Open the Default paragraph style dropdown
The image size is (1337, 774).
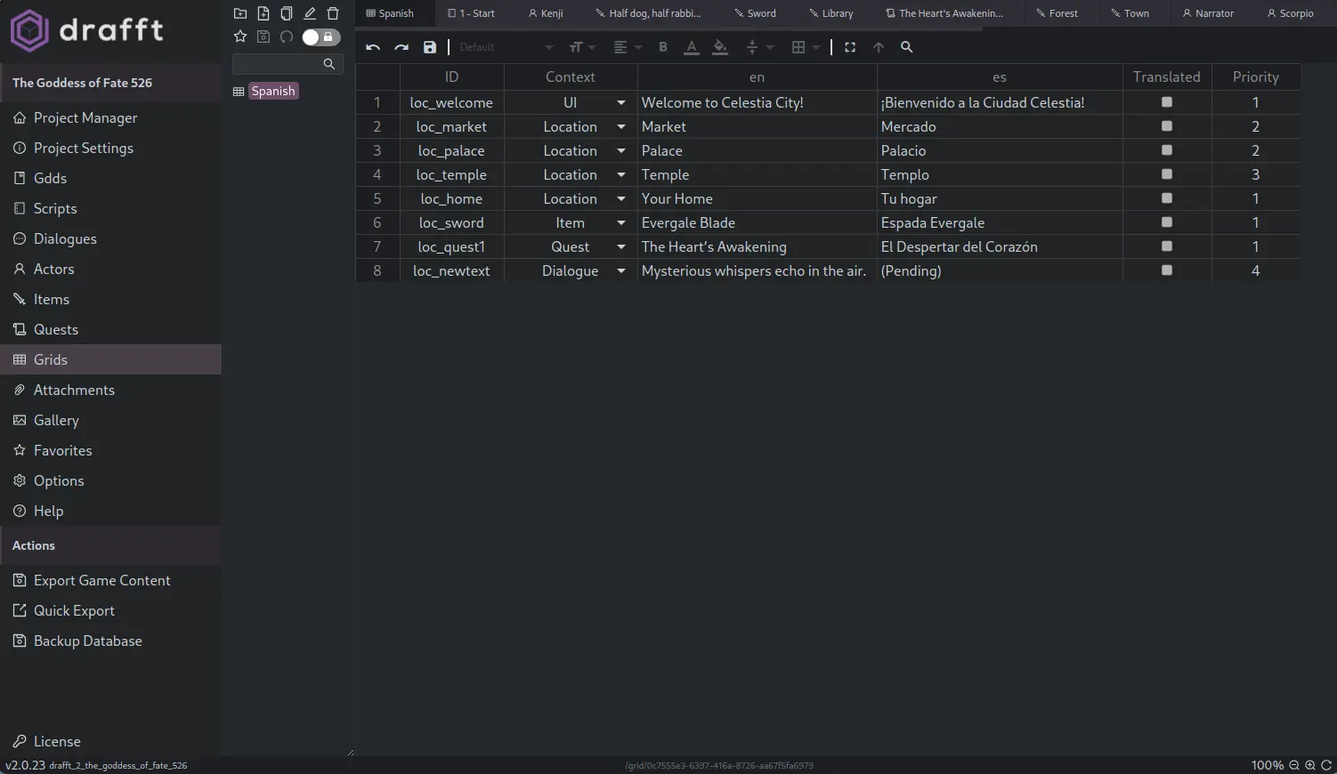point(503,47)
